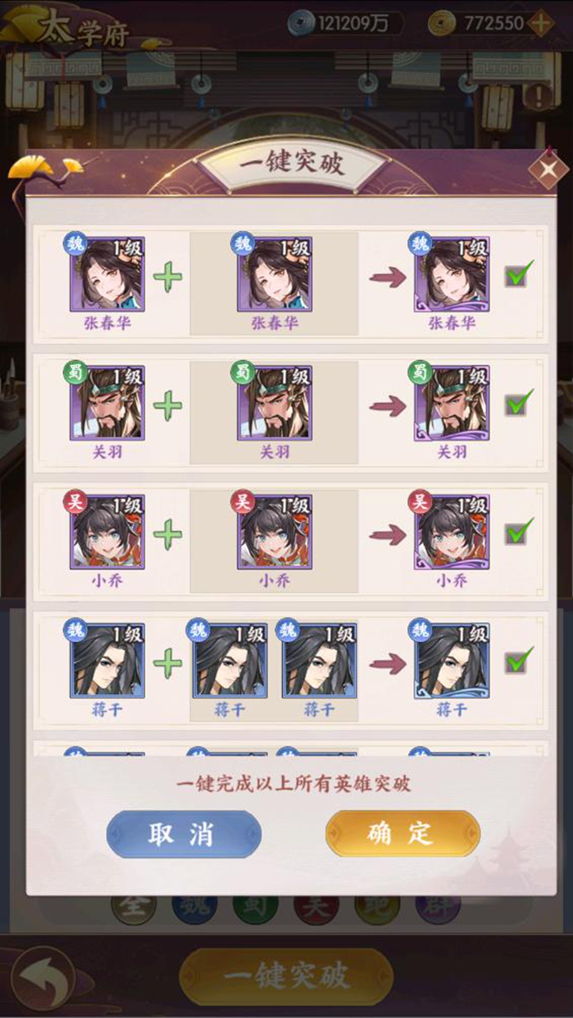Screen dimensions: 573x1018
Task: Click the bottom 一键突破 button
Action: pos(286,977)
